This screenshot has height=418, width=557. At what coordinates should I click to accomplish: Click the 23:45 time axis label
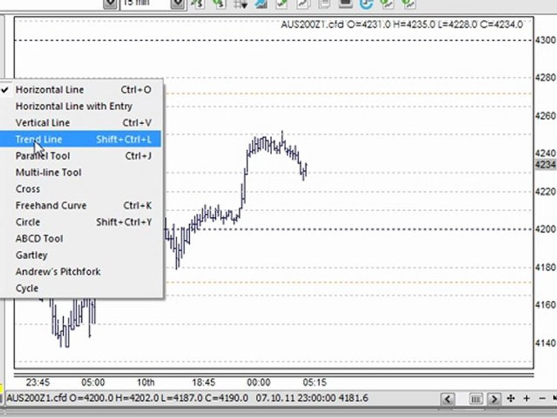click(x=38, y=383)
